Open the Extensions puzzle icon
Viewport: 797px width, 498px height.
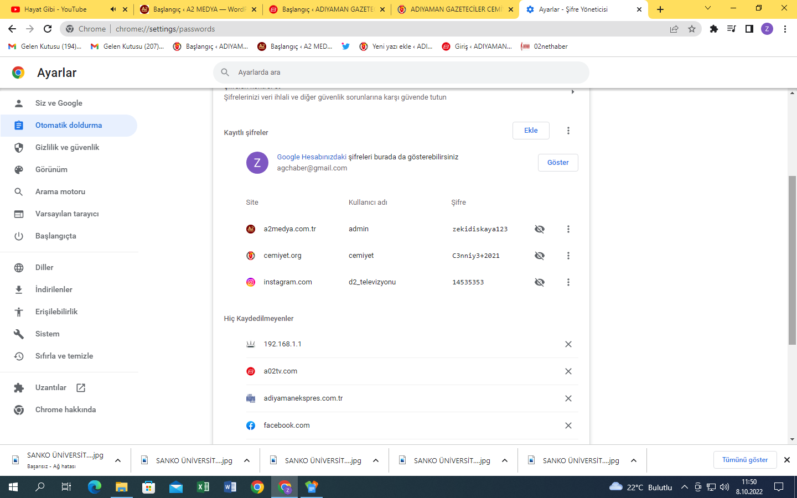click(x=714, y=29)
